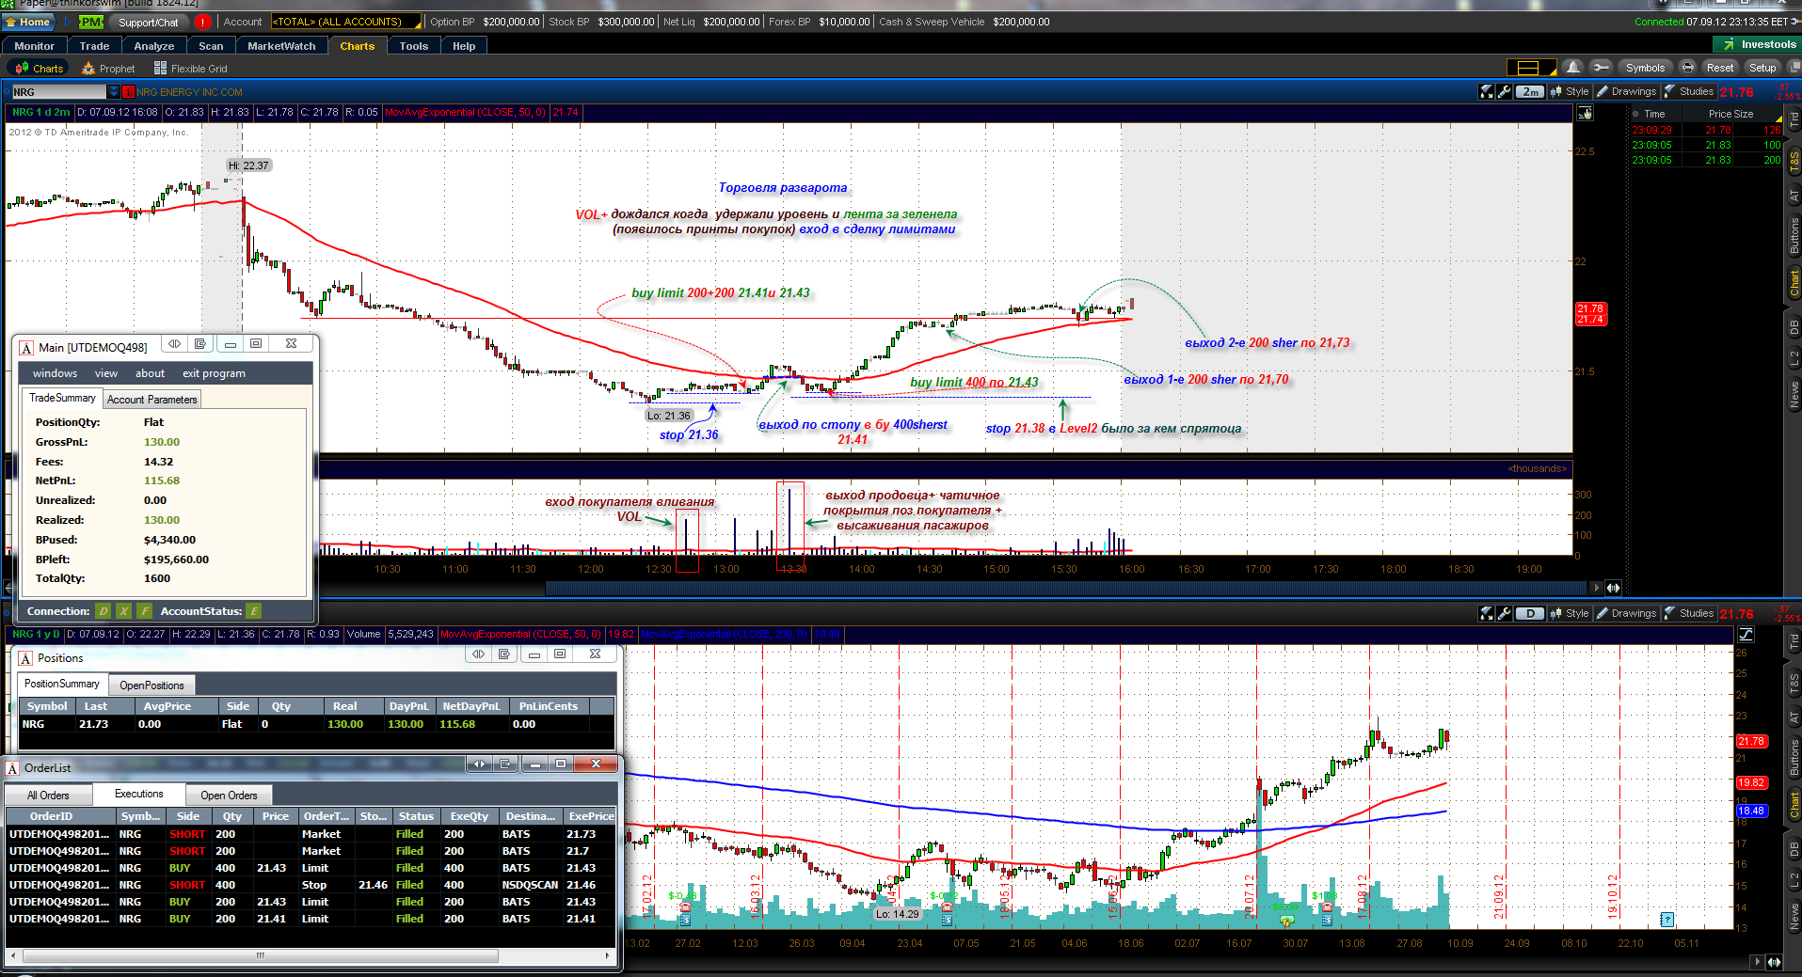Open the Account selector dropdown
Viewport: 1802px width, 977px height.
(x=345, y=22)
